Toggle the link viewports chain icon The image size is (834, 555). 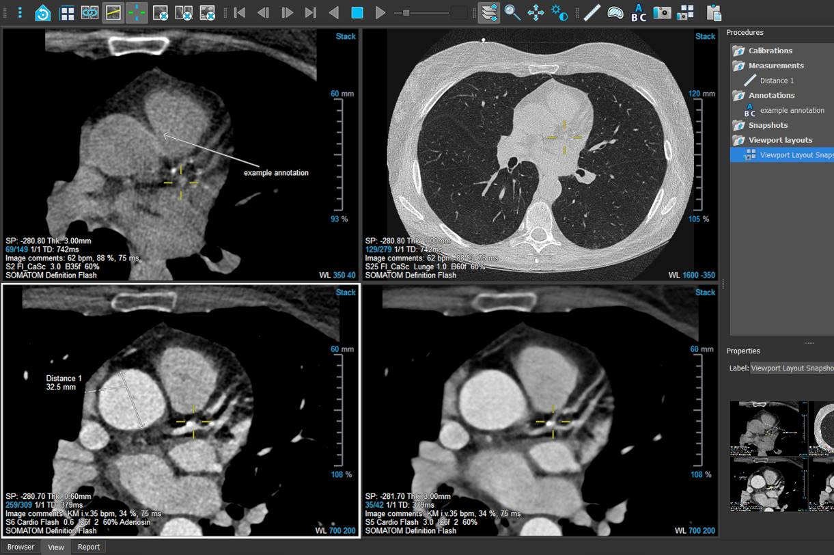coord(90,13)
